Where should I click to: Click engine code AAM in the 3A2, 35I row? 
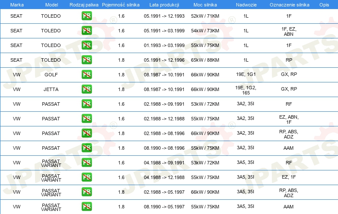[288, 148]
